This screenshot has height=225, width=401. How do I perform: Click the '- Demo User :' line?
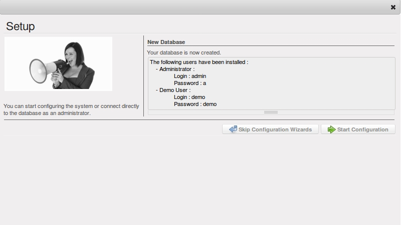point(173,90)
